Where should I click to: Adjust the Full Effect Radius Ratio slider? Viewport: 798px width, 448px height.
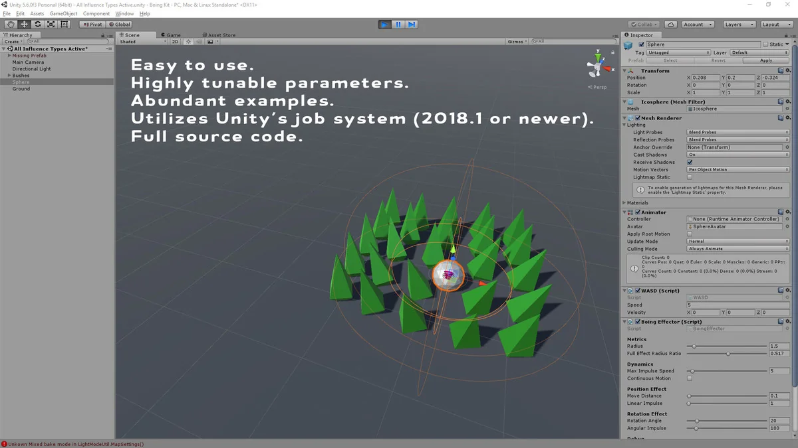(728, 354)
